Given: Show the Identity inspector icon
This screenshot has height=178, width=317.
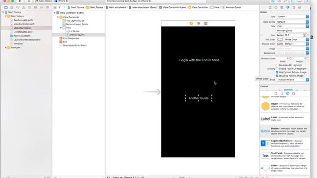Looking at the screenshot, I should click(282, 7).
